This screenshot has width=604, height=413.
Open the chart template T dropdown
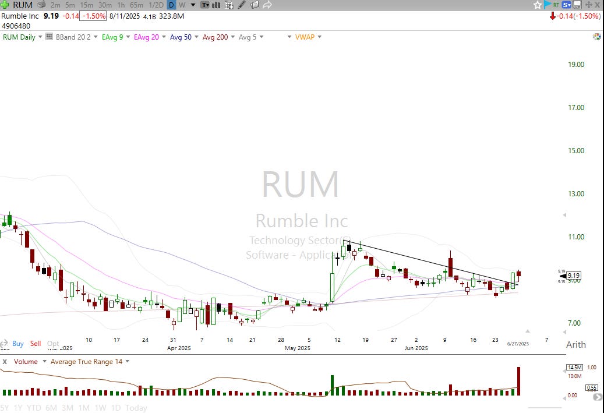tap(206, 5)
